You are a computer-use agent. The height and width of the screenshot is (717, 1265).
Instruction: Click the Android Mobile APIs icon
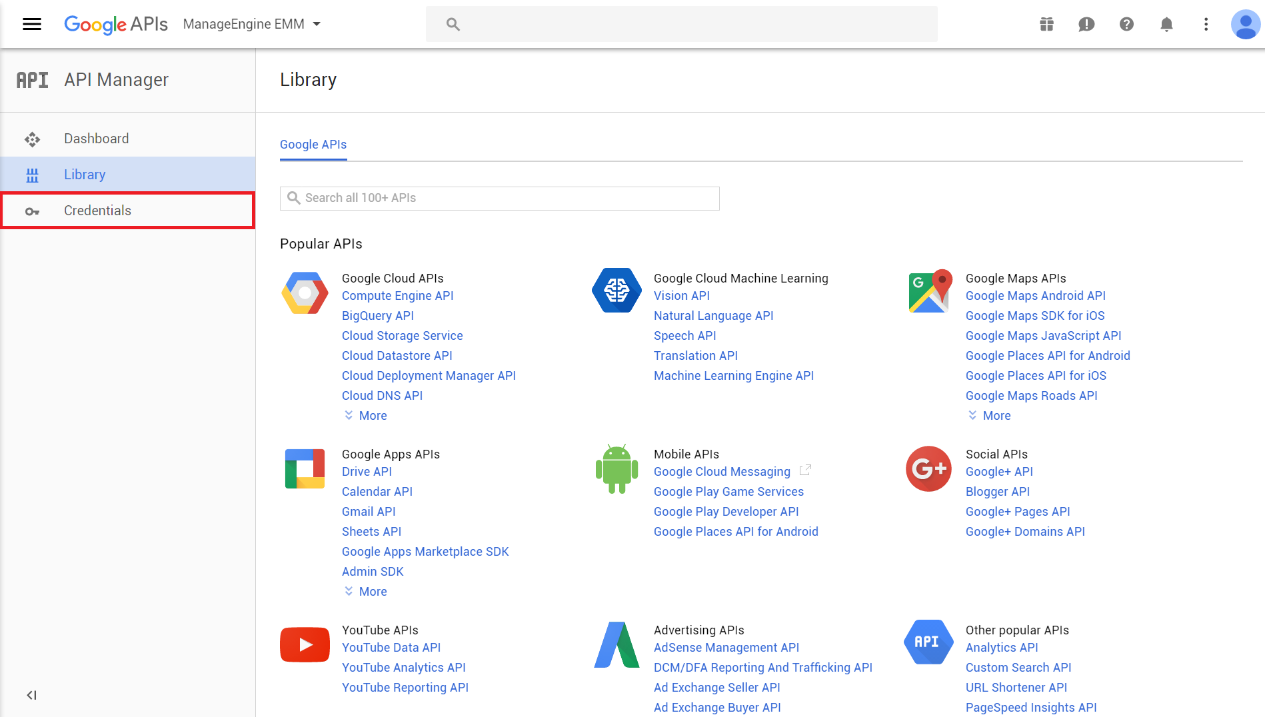tap(617, 468)
